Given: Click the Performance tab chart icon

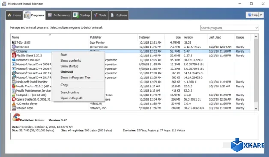Looking at the screenshot, I should click(50, 15).
